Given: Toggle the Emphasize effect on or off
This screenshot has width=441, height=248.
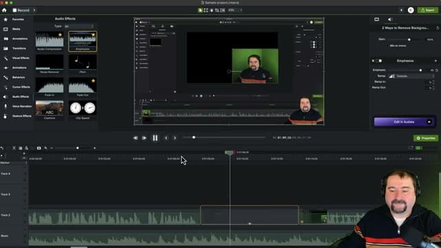Looking at the screenshot, I should pos(379,61).
